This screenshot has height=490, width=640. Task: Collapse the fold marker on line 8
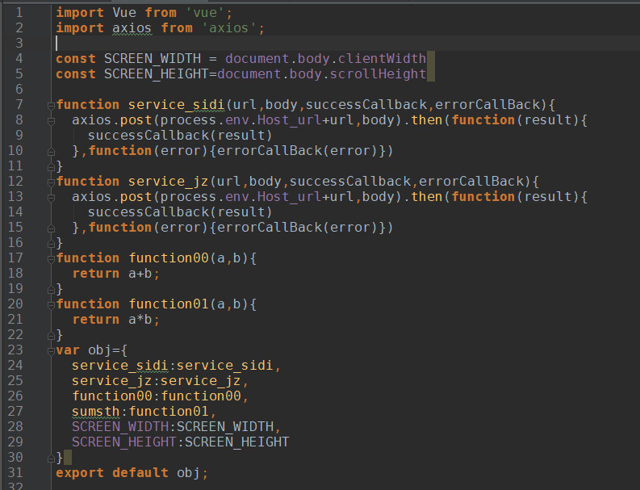coord(51,121)
